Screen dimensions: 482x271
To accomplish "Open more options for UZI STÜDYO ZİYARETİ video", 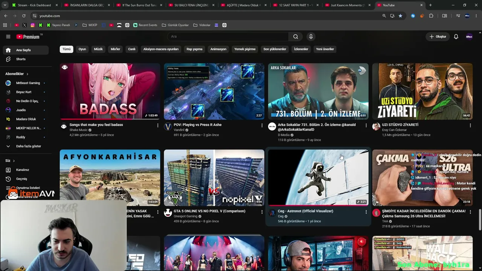I will click(470, 125).
